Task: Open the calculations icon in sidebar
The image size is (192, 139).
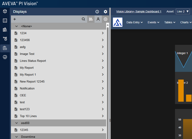Action: click(x=5, y=21)
